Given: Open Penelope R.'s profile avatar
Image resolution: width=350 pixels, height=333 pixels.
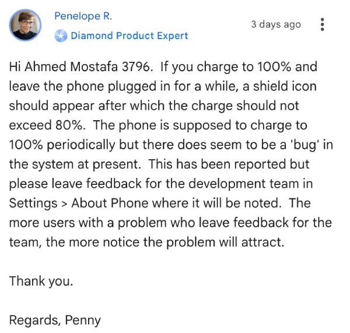Looking at the screenshot, I should (25, 25).
